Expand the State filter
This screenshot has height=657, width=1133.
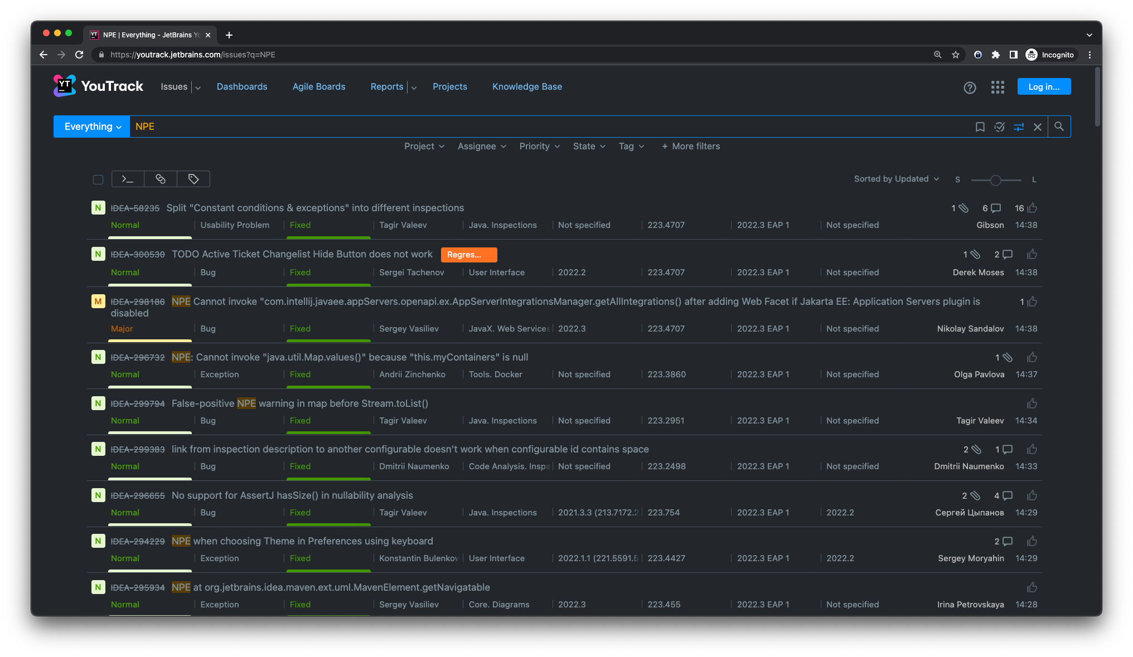click(x=589, y=146)
